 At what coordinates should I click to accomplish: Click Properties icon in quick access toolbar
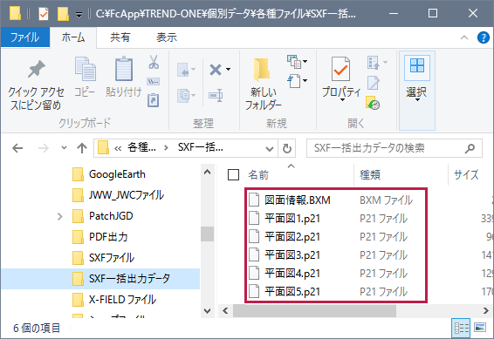click(x=44, y=14)
